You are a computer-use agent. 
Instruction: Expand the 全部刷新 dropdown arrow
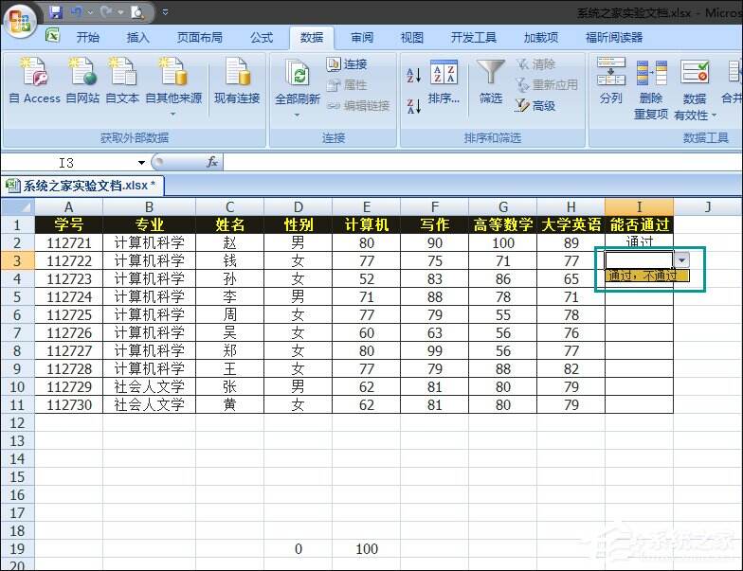(298, 116)
